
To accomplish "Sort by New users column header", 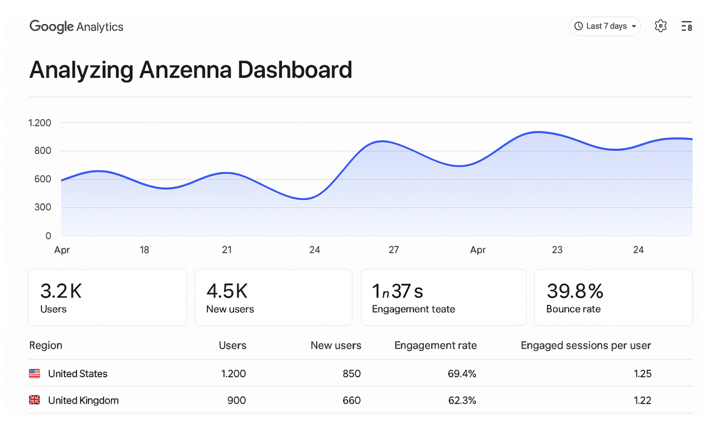I will point(336,345).
